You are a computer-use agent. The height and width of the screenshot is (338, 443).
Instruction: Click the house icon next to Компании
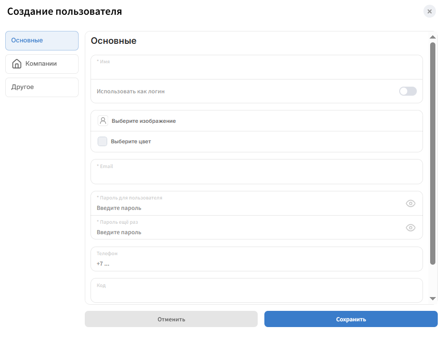pyautogui.click(x=17, y=64)
